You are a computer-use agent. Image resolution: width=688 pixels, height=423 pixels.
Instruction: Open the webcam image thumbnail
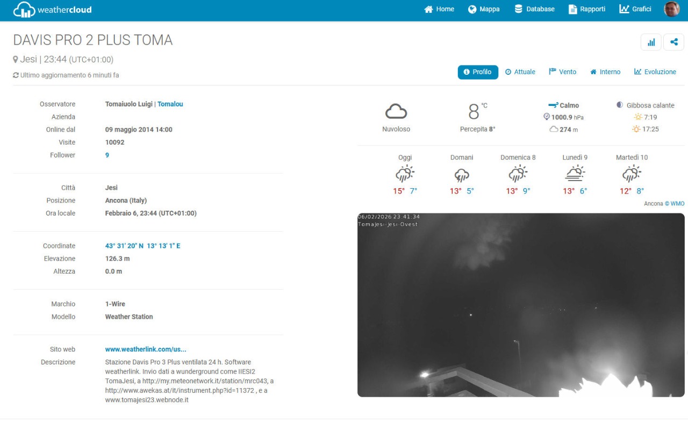coord(521,305)
